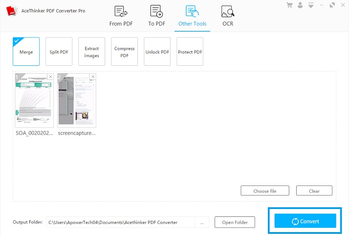The image size is (349, 236).
Task: Switch to Other Tools tab
Action: pyautogui.click(x=192, y=16)
